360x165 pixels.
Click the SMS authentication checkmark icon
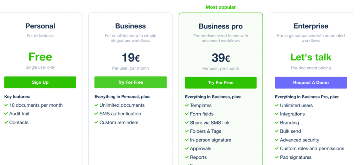pyautogui.click(x=96, y=114)
